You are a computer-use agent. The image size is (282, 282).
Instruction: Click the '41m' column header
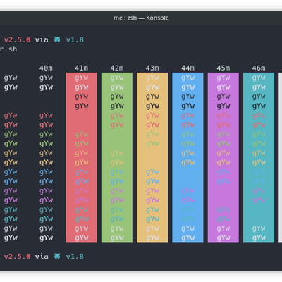82,68
